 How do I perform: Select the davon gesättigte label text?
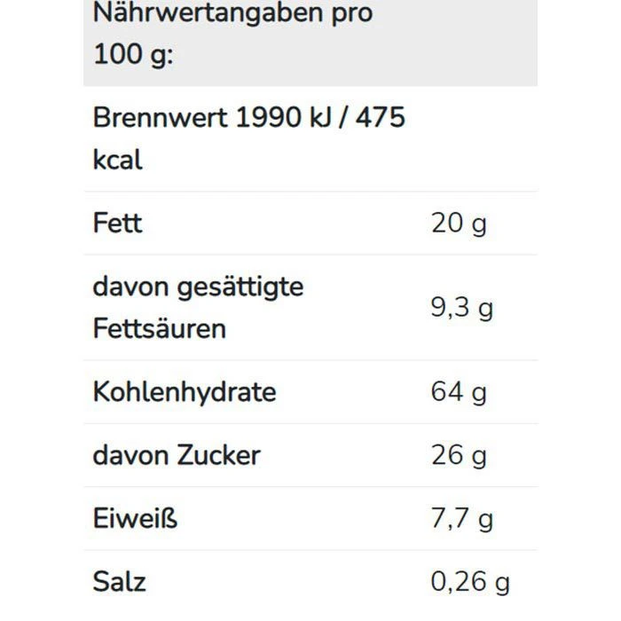tap(198, 287)
